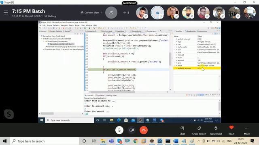Open the Windows Start menu

tap(5, 141)
